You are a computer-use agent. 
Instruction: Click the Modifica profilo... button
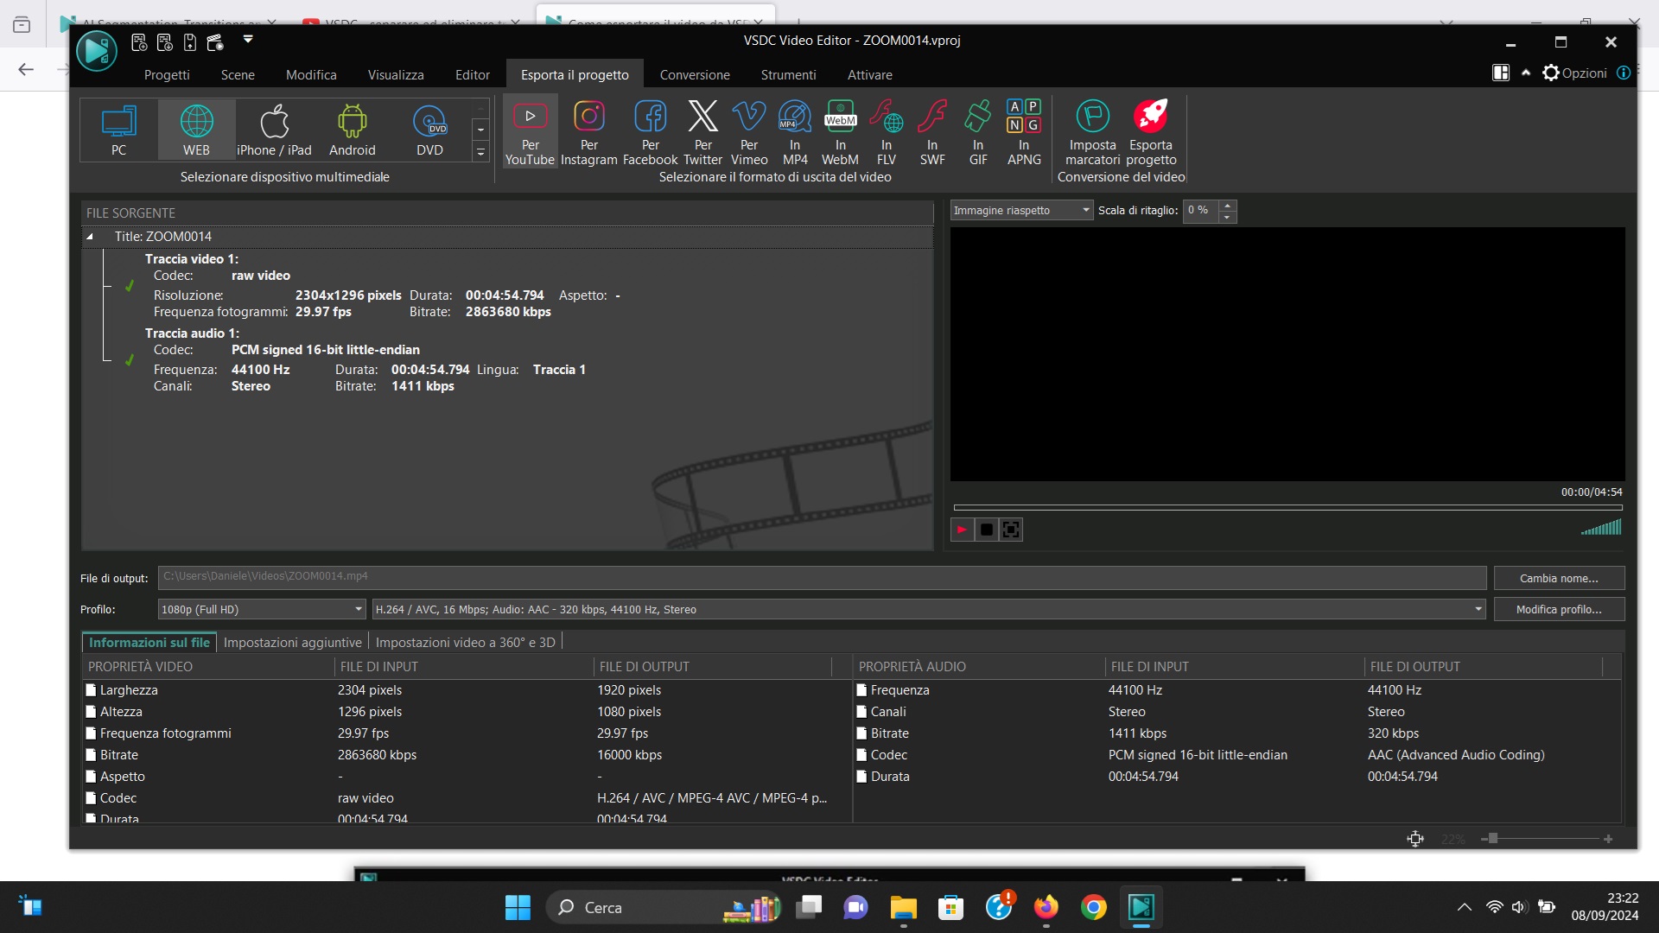pyautogui.click(x=1558, y=610)
